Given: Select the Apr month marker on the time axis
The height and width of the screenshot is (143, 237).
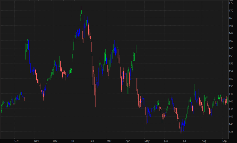Looking at the screenshot, I should [128, 141].
